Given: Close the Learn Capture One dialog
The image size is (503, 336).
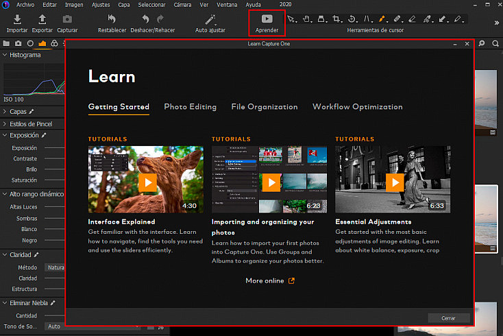Looking at the screenshot, I should pyautogui.click(x=467, y=44).
